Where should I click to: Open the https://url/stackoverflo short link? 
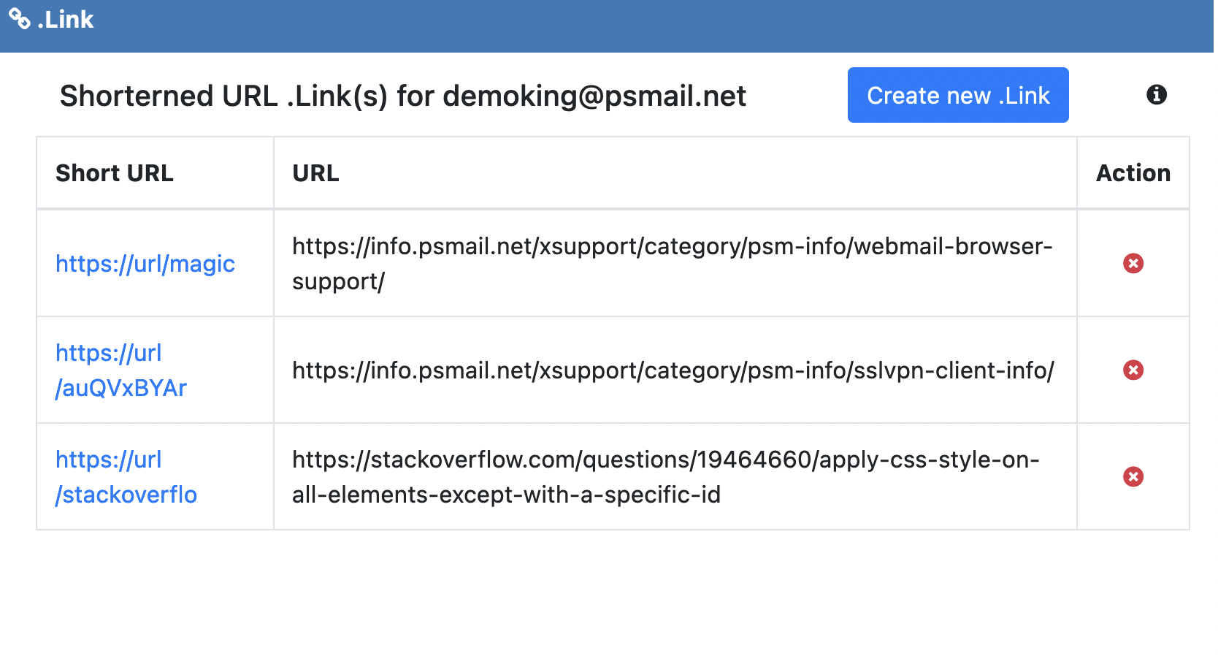[x=126, y=477]
